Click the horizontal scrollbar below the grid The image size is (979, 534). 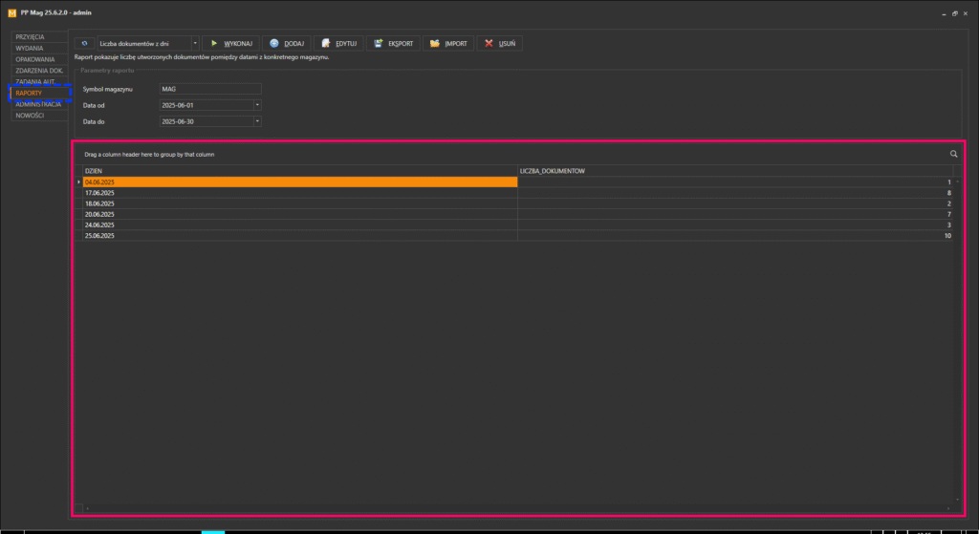[x=517, y=508]
